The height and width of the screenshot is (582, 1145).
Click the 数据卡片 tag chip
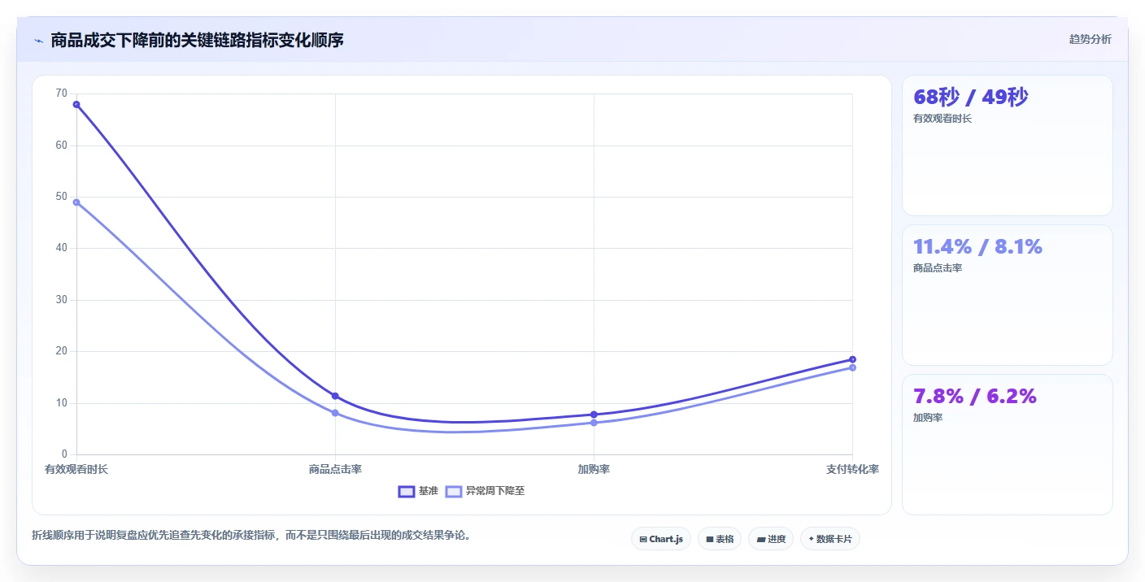pos(830,539)
